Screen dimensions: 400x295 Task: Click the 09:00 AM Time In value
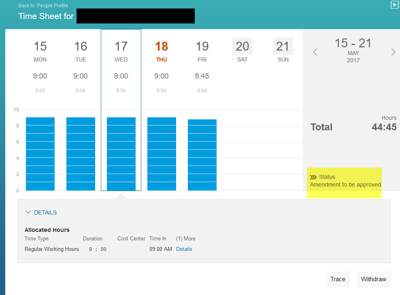point(161,249)
